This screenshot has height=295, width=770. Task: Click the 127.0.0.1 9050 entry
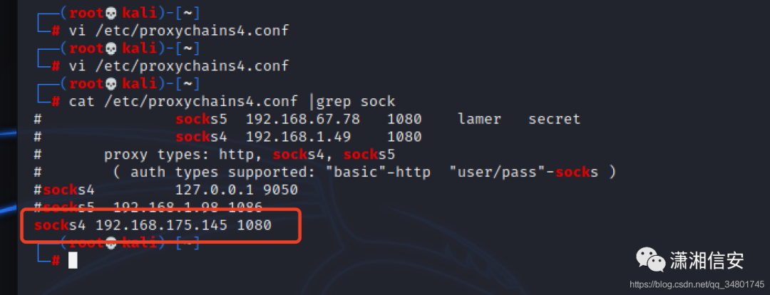[236, 190]
